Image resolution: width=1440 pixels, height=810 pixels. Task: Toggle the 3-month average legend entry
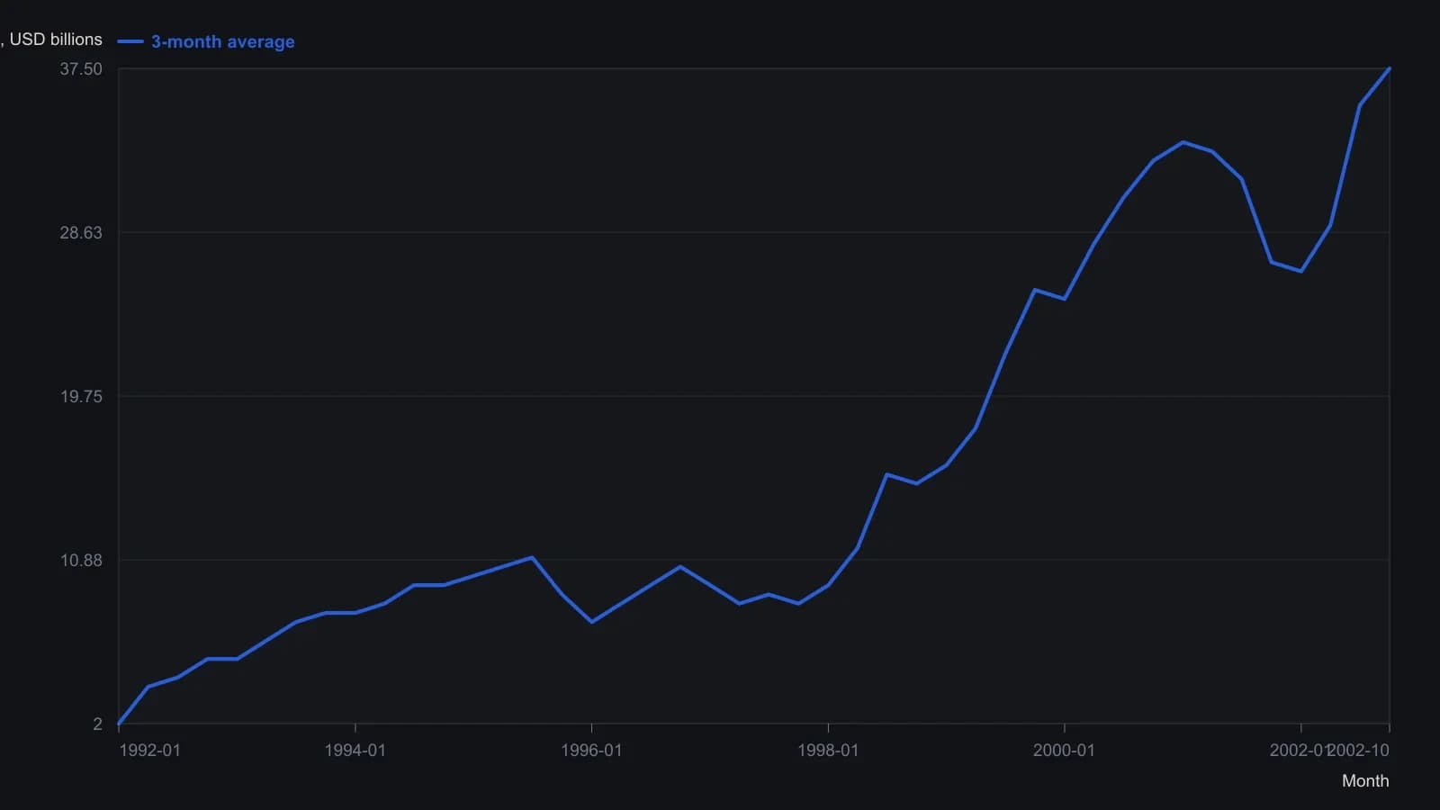tap(206, 41)
